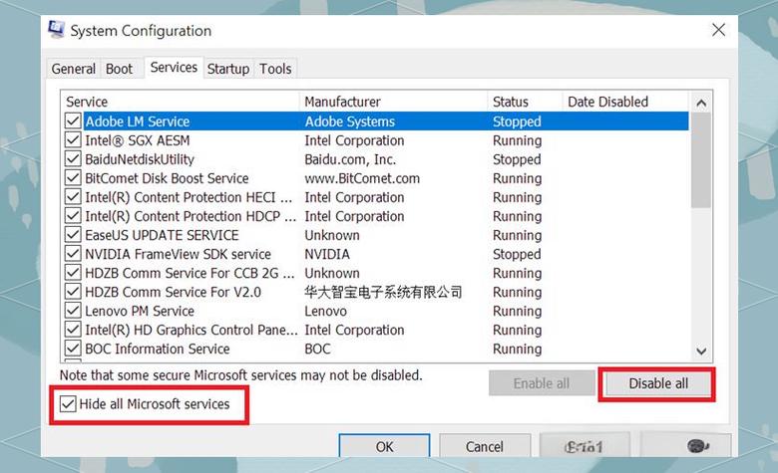Toggle Intel HD Graphics Control Panel checkbox

click(73, 330)
